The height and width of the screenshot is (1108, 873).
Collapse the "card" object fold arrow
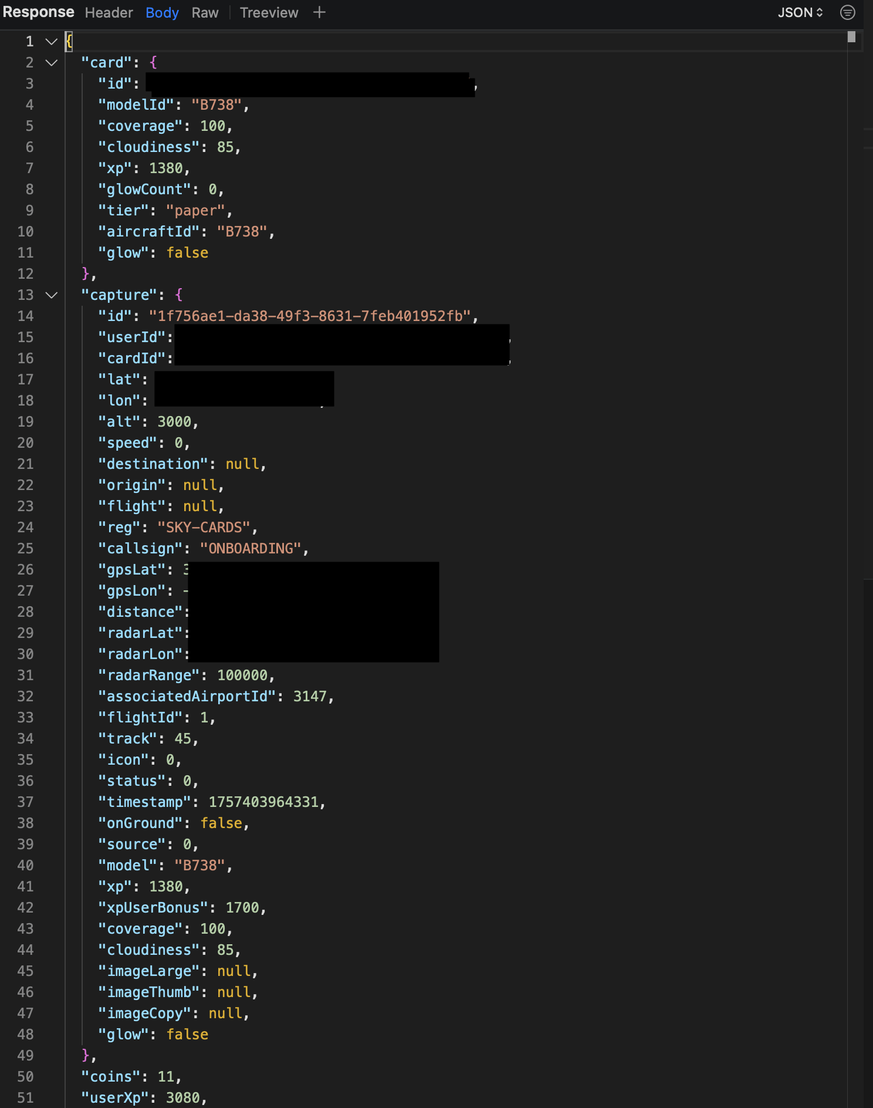(52, 63)
